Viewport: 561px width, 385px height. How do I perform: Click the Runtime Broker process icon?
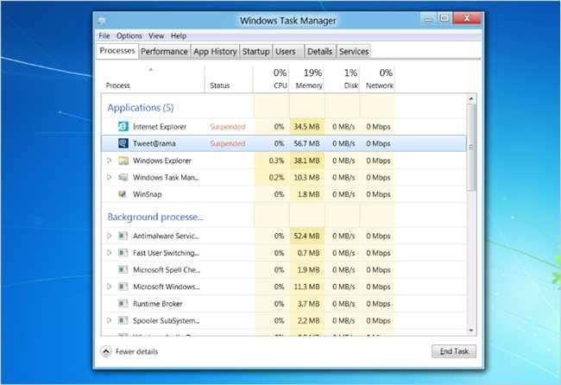click(123, 304)
